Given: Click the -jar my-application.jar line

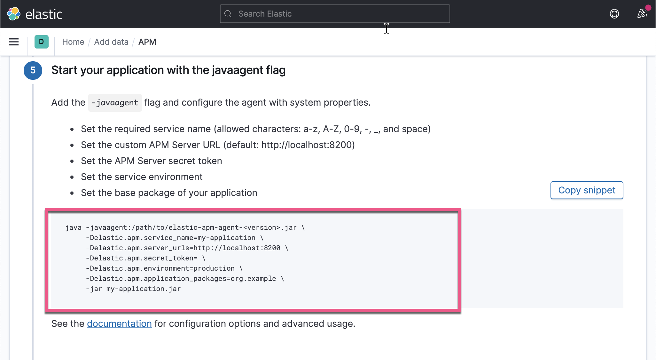Looking at the screenshot, I should point(133,289).
